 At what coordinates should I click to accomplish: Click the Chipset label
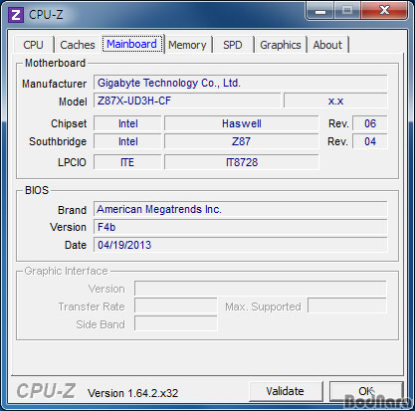click(69, 123)
